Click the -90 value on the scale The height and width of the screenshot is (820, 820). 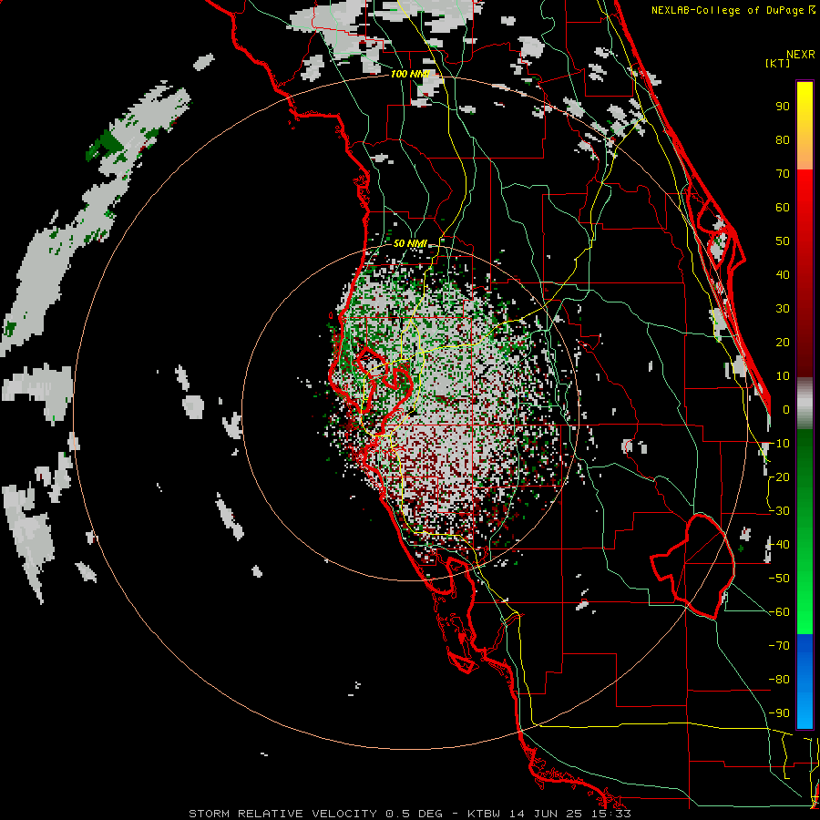pos(779,713)
